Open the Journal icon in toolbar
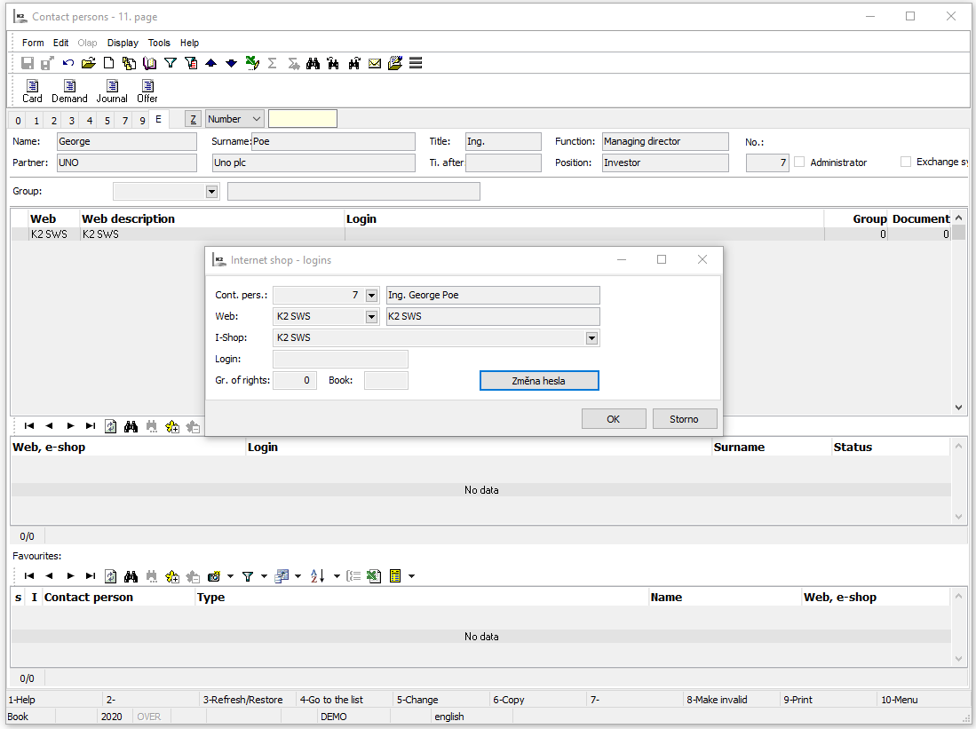Screen dimensions: 976x729 coord(112,86)
